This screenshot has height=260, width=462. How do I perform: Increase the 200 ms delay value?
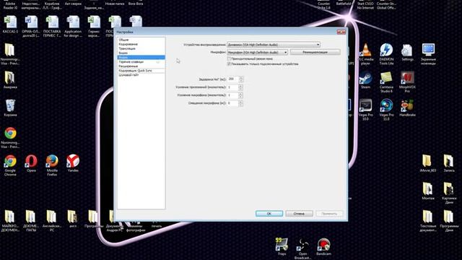pyautogui.click(x=241, y=77)
